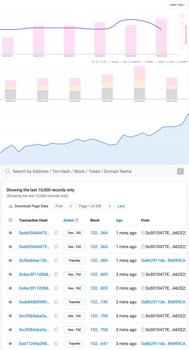This screenshot has height=350, width=189.
Task: Click help icon left of Transaction Hash header
Action: tap(11, 220)
